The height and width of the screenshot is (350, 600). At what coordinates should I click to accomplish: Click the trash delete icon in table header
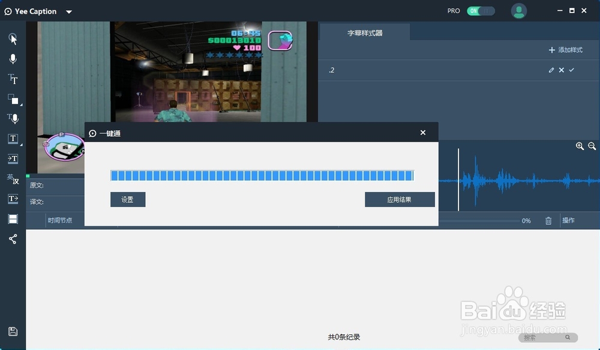point(548,220)
